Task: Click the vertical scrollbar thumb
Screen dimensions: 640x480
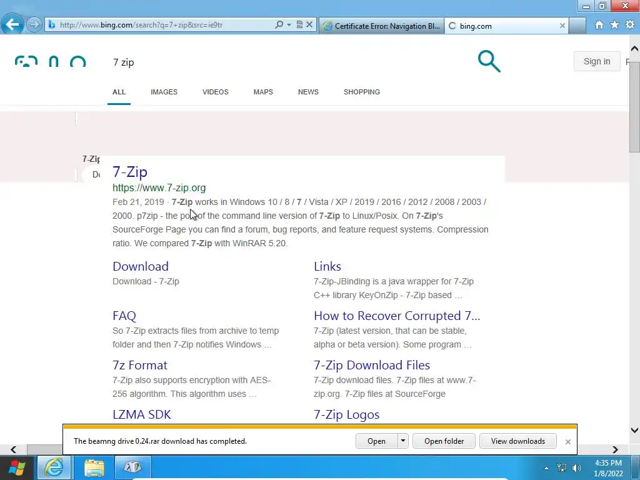Action: click(634, 107)
